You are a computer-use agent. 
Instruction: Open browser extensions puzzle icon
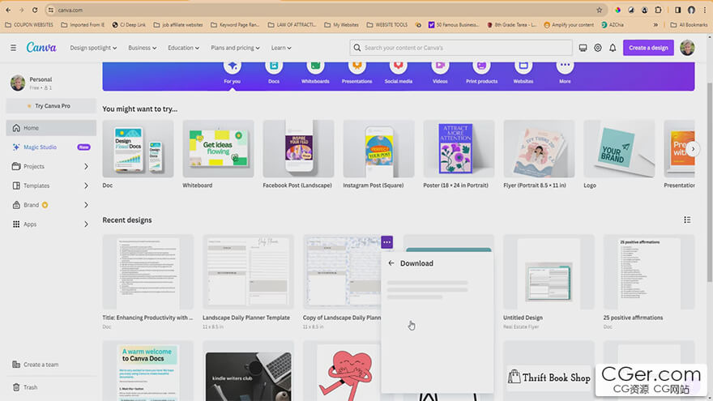click(x=658, y=10)
